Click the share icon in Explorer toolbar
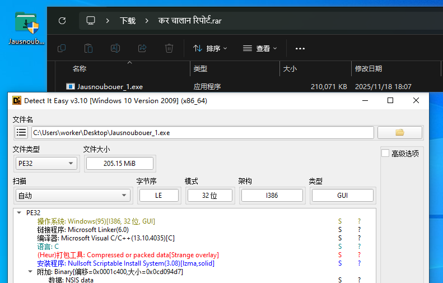The image size is (443, 283). 142,48
